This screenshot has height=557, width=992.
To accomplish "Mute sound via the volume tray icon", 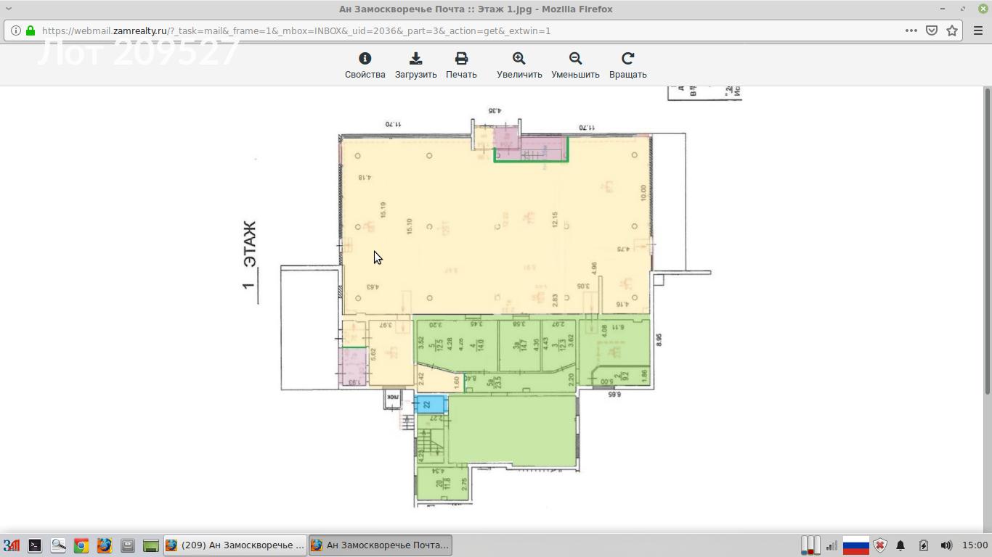I will (946, 545).
